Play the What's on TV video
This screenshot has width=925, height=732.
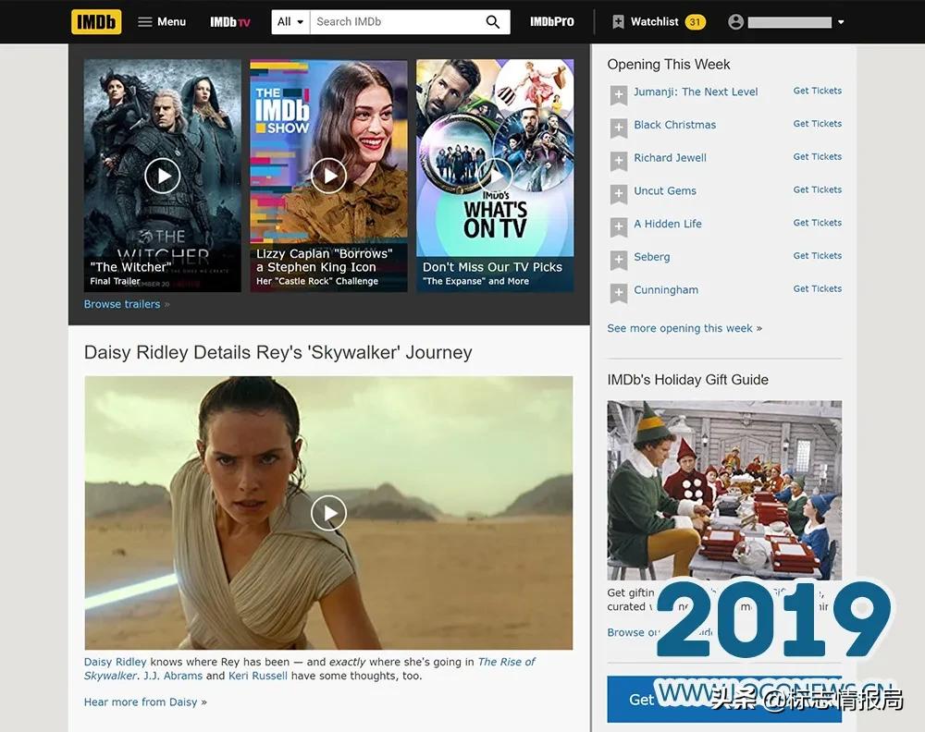495,176
